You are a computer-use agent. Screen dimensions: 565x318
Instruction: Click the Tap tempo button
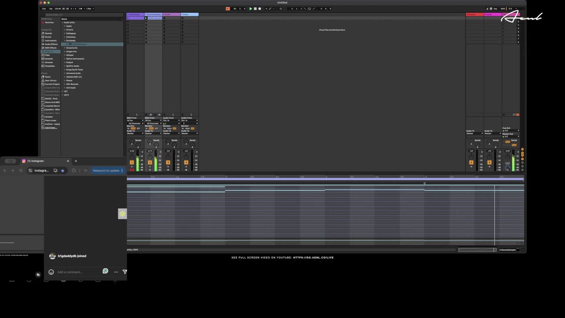point(50,8)
